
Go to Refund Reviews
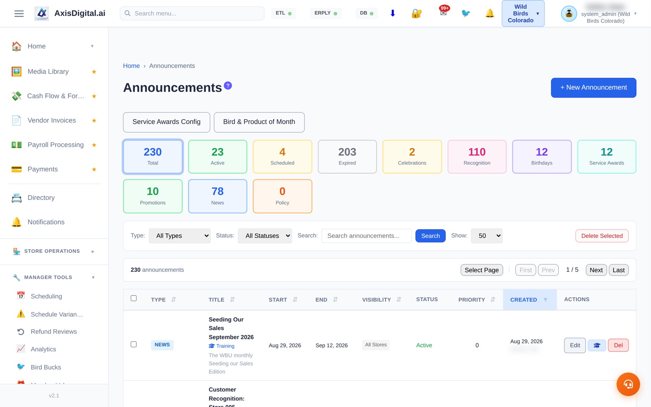[54, 332]
